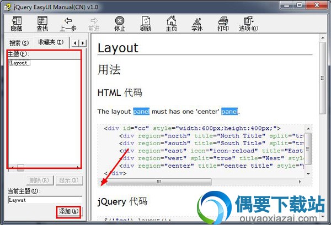The image size is (331, 225).
Task: Click the code block vertical scrollbar thumb
Action: 308,149
